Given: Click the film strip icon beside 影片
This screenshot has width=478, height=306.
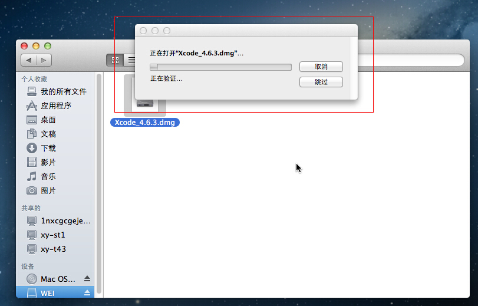Looking at the screenshot, I should (x=32, y=162).
